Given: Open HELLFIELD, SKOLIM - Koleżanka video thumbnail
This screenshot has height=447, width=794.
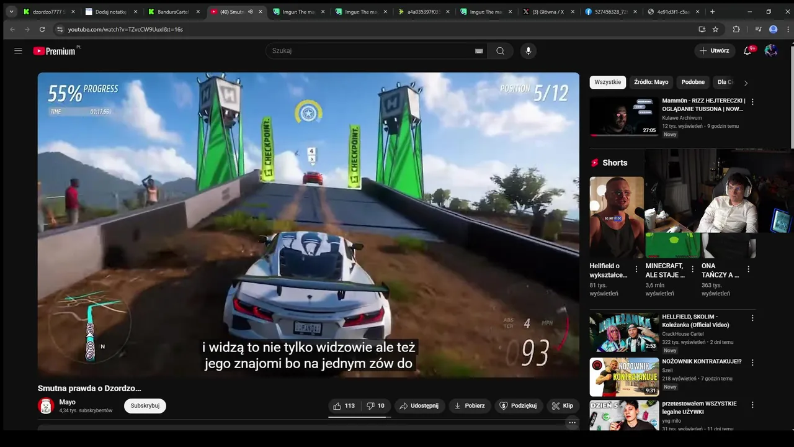Looking at the screenshot, I should coord(623,332).
